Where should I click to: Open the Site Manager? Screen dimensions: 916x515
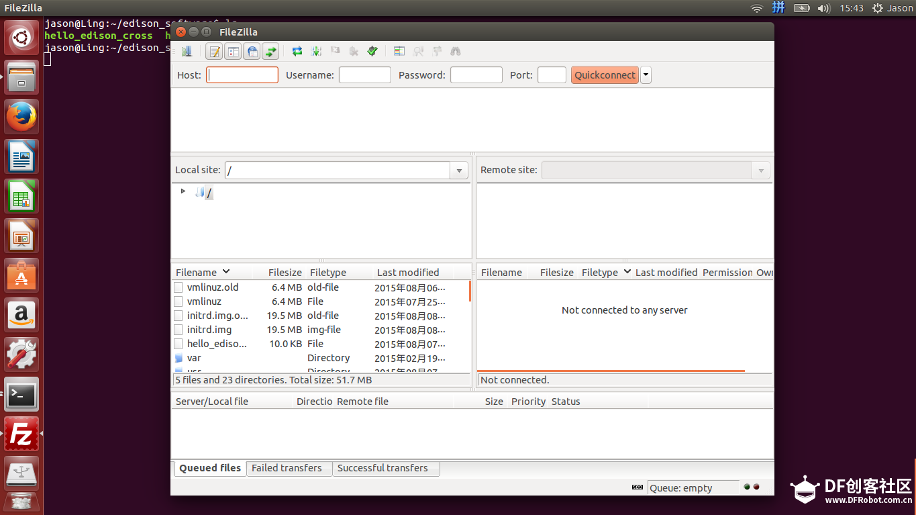click(x=187, y=51)
